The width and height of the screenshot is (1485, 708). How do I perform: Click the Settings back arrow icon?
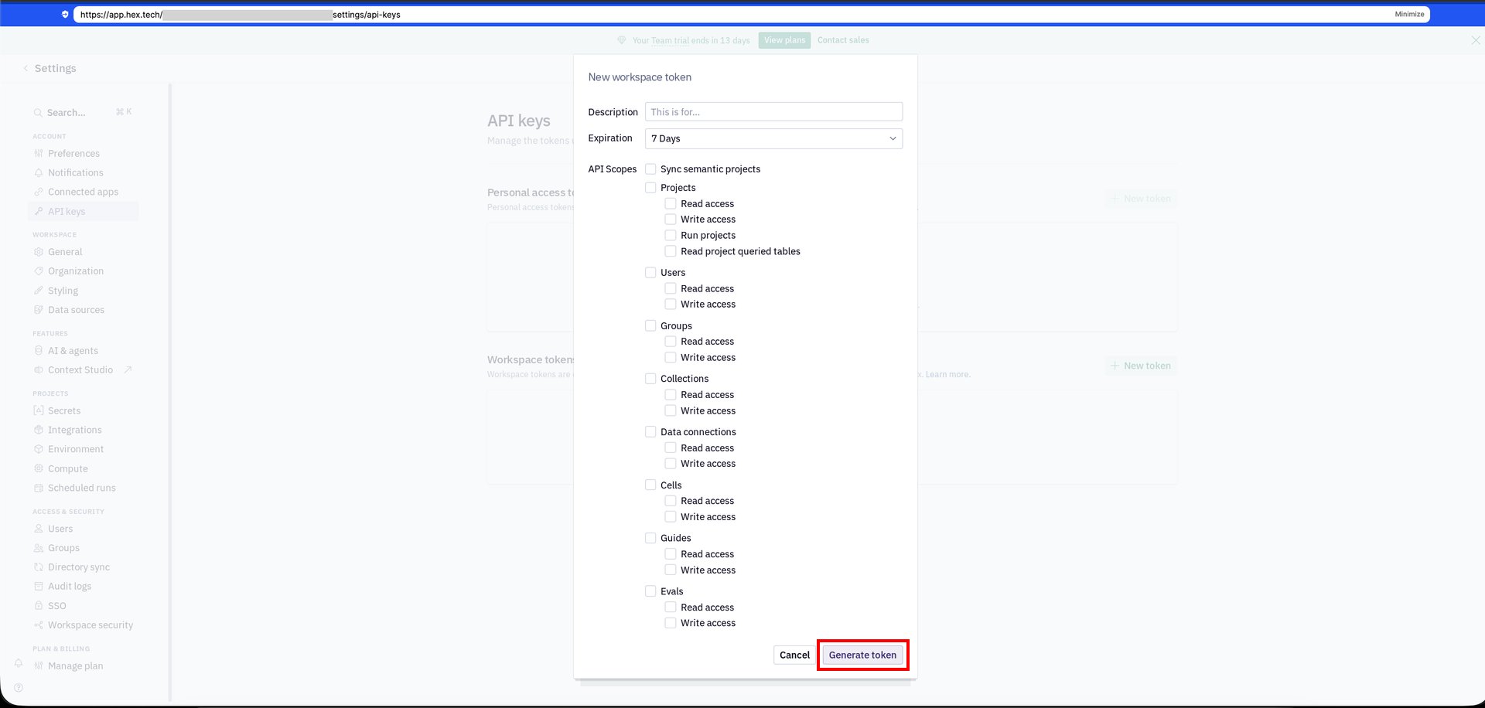click(26, 69)
